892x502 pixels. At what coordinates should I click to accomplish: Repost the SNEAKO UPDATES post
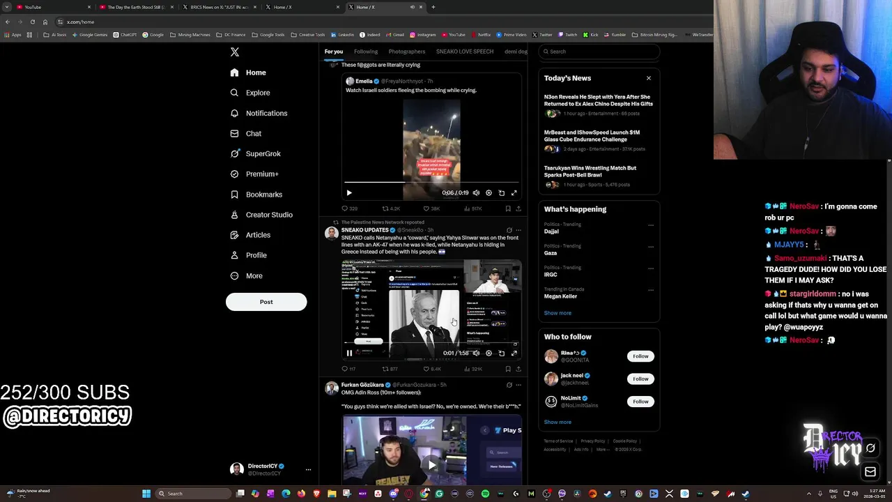click(x=390, y=369)
